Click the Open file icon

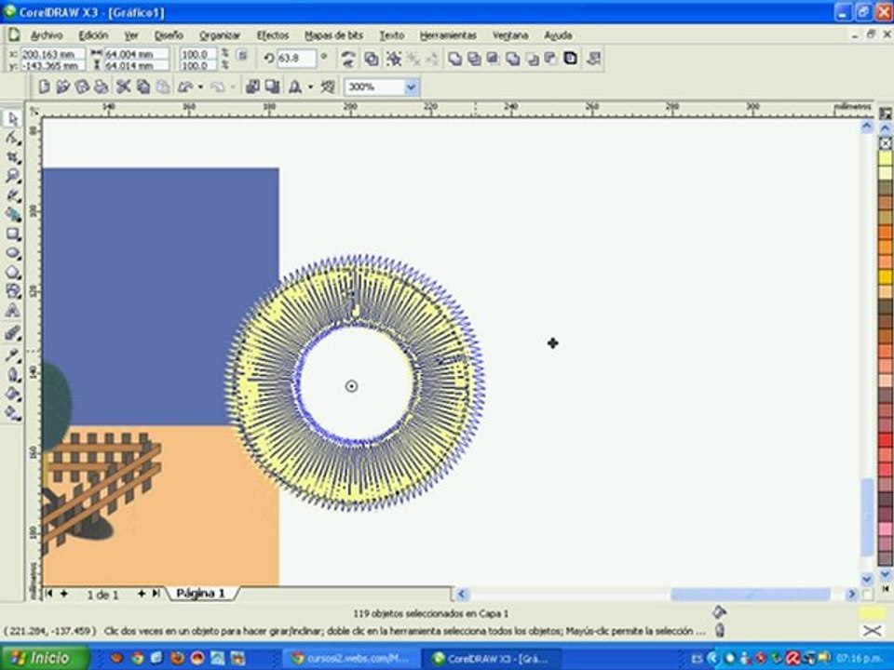[x=63, y=87]
